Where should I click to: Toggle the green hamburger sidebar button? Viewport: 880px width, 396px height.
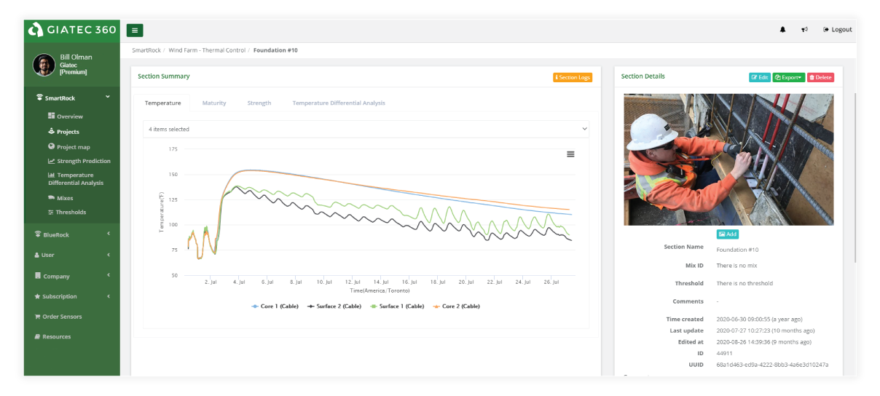pos(135,30)
